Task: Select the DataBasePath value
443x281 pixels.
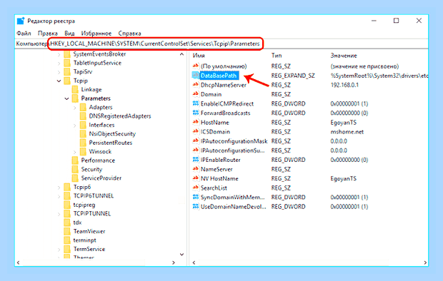Action: [219, 76]
